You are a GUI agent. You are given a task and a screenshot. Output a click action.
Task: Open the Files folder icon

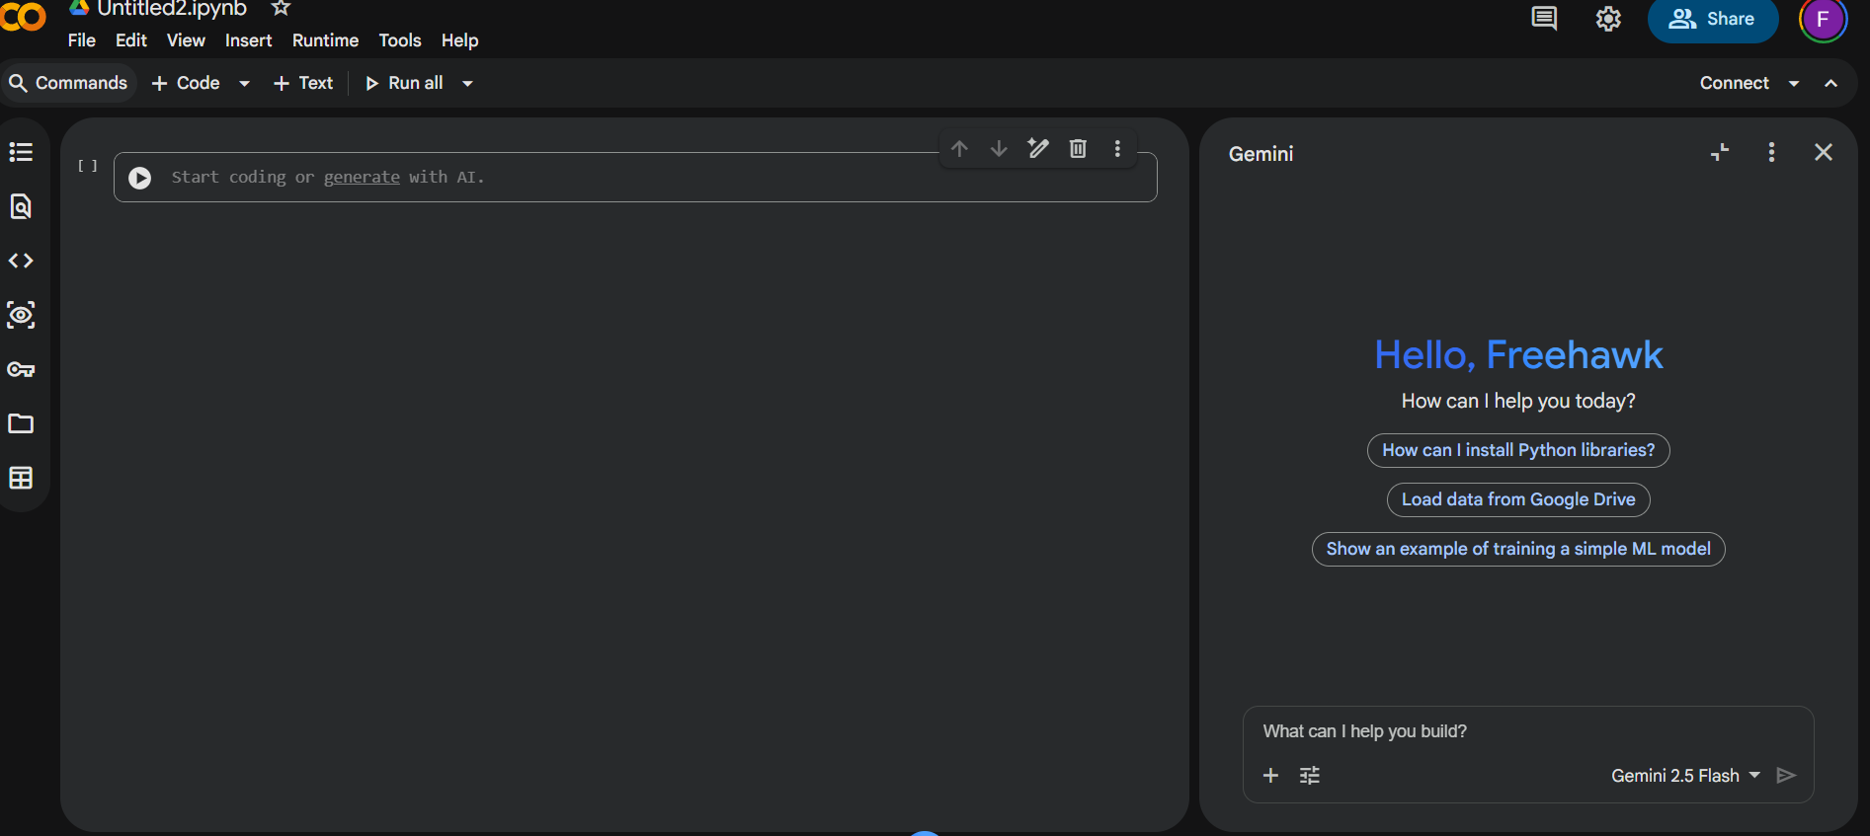[21, 423]
